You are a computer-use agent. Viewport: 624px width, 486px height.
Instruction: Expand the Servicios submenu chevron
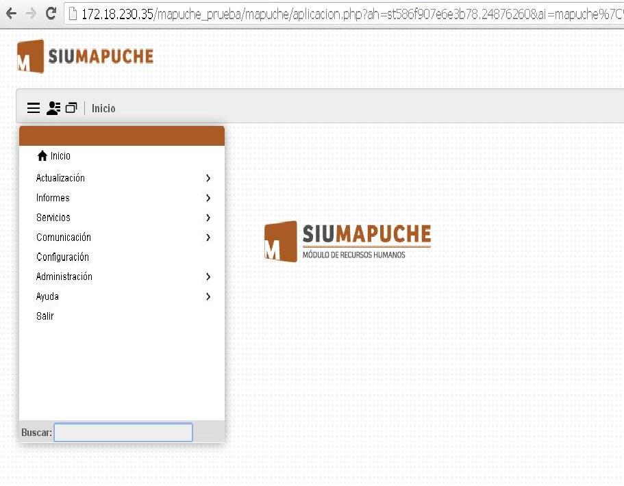coord(208,218)
